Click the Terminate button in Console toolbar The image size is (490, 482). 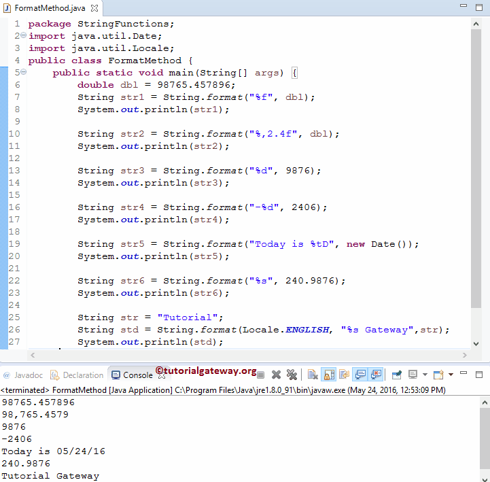pos(260,375)
